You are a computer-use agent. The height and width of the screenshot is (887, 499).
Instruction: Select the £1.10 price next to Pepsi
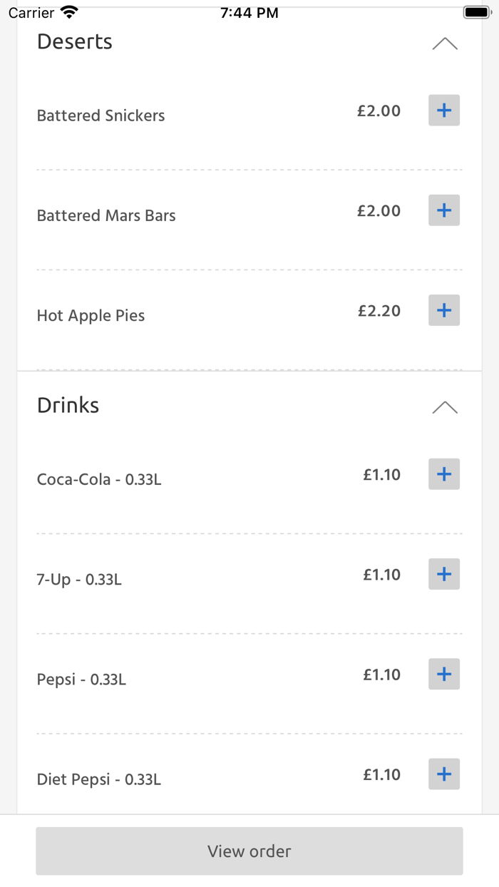(382, 674)
